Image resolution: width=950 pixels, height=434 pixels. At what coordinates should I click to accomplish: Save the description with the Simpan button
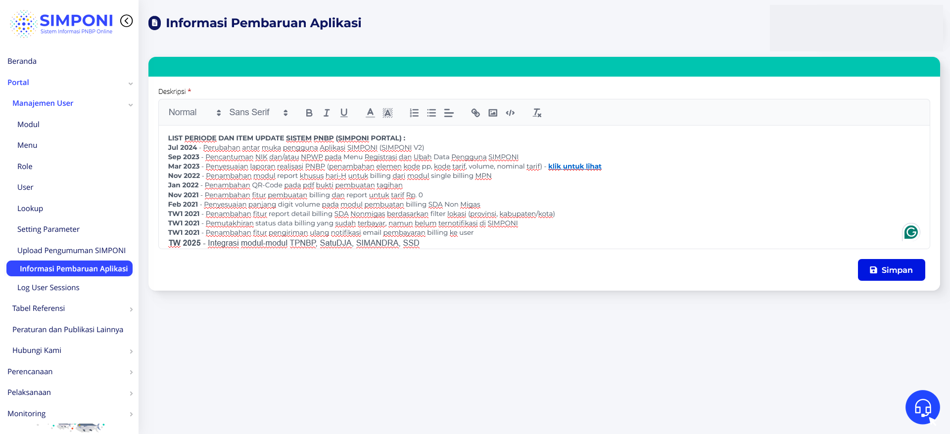click(891, 270)
